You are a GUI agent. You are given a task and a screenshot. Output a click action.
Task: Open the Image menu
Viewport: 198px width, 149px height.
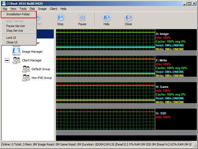[x=42, y=9]
